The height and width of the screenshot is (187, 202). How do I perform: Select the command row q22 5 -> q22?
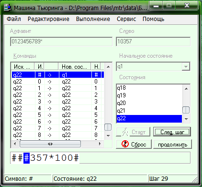57,115
